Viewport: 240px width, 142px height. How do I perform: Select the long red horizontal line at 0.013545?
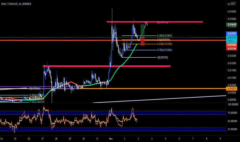113,40
